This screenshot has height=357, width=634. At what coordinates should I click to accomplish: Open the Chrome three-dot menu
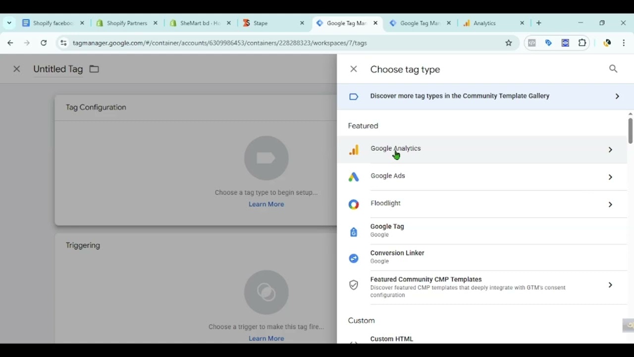click(x=624, y=43)
